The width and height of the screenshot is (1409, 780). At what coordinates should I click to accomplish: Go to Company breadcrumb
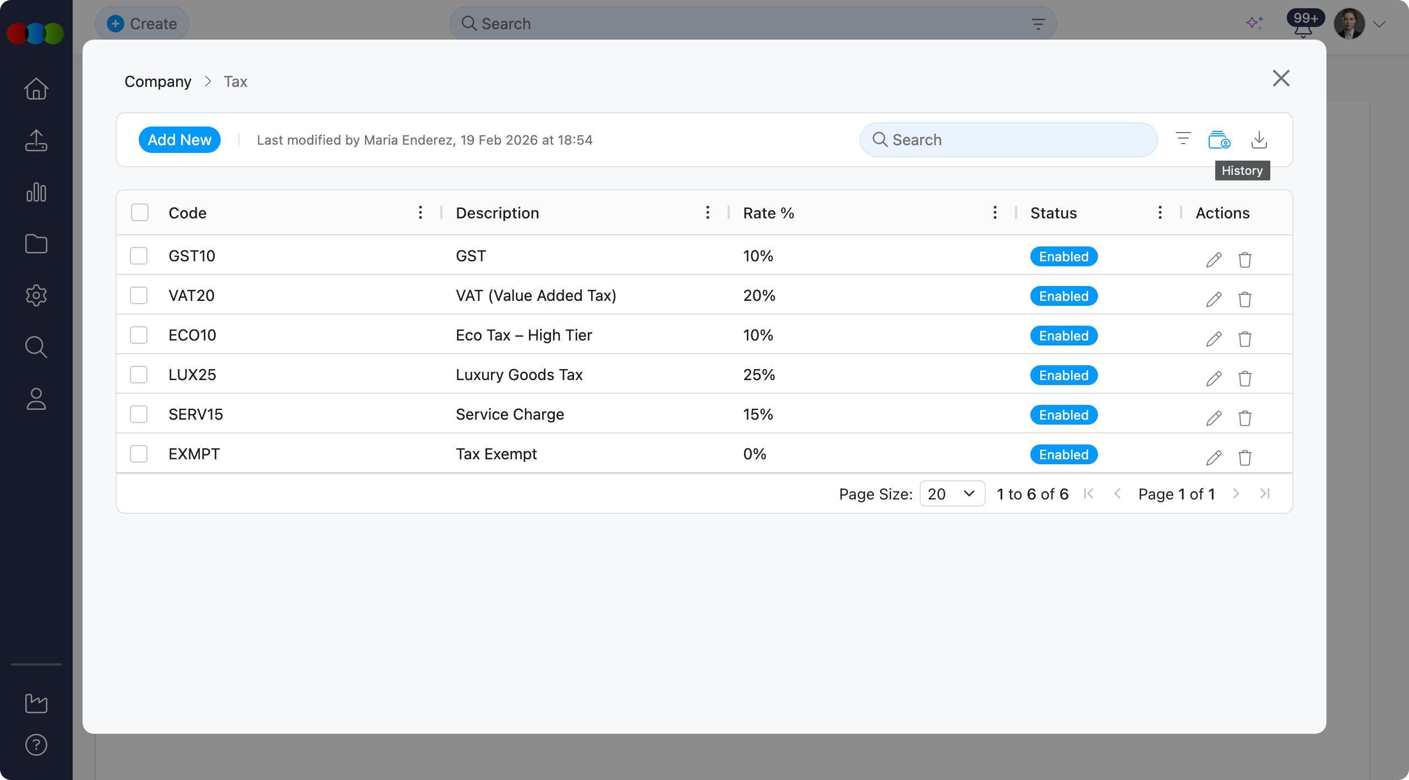click(x=158, y=81)
